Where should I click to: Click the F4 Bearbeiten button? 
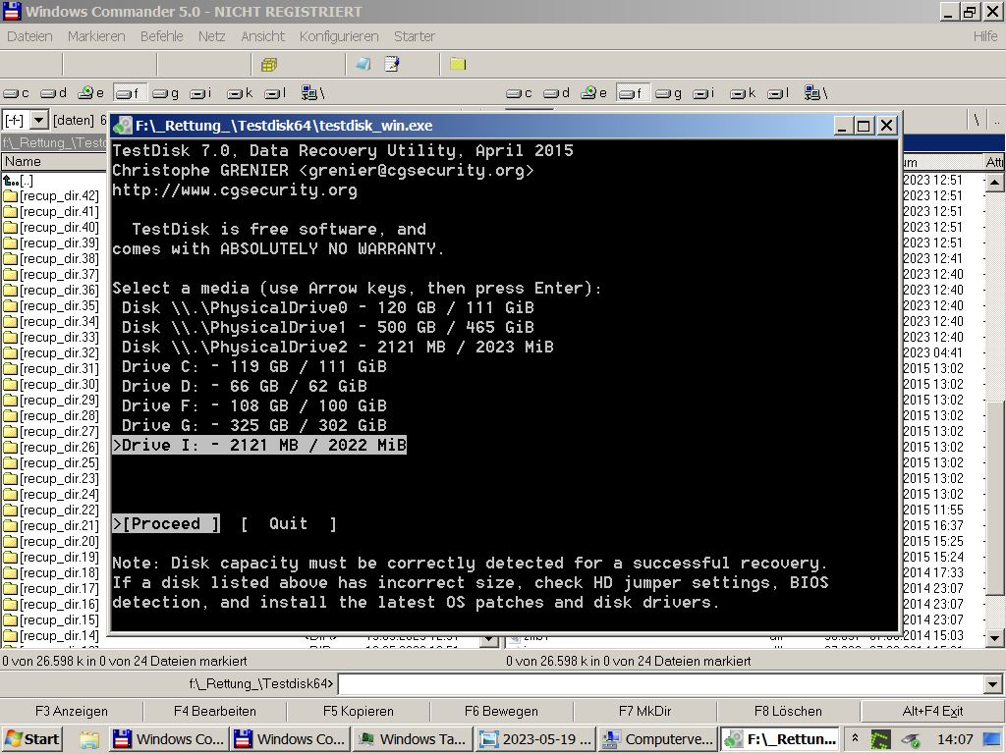[x=215, y=711]
